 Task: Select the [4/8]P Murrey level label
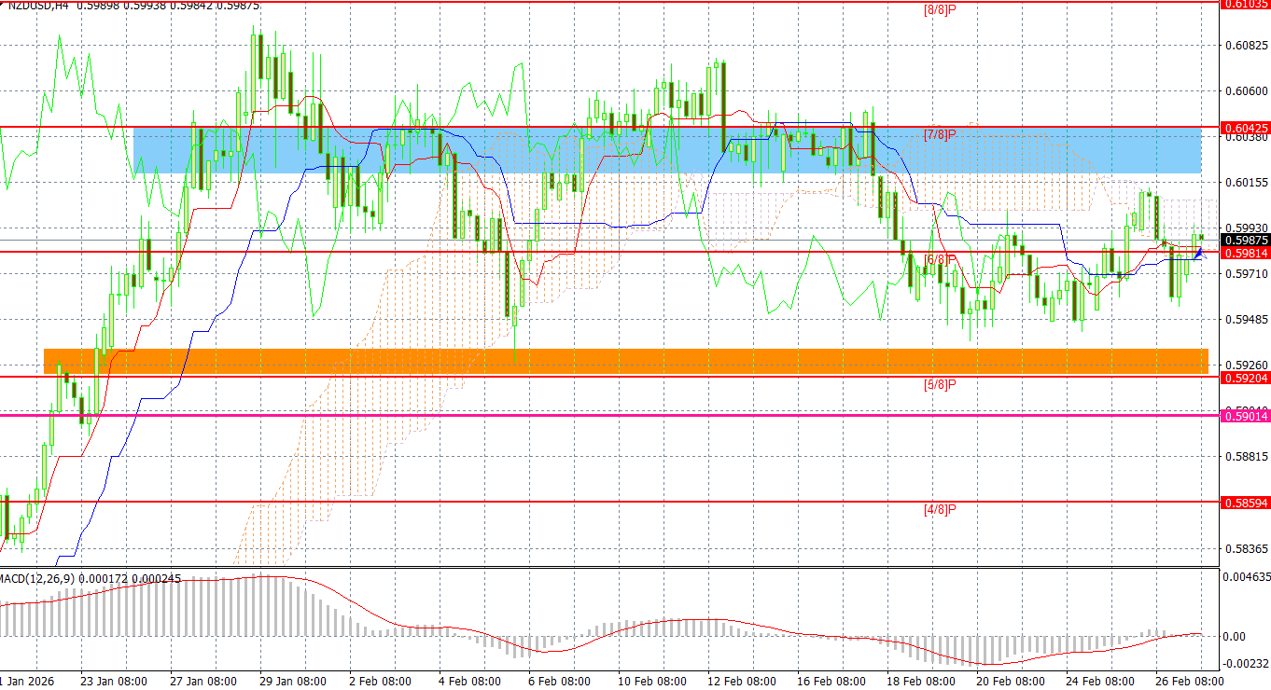tap(940, 509)
